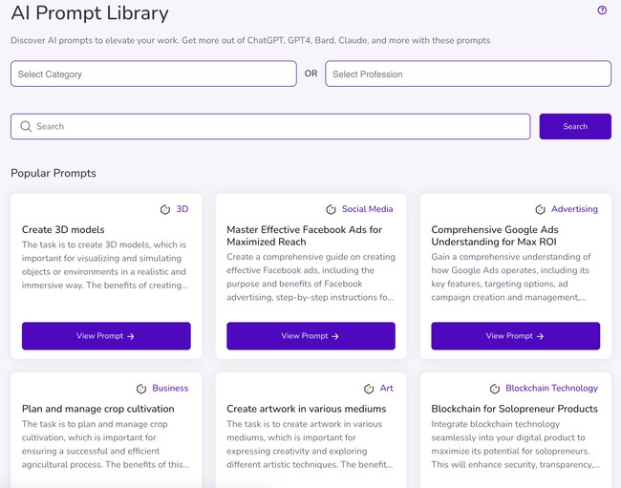Viewport: 621px width, 488px height.
Task: Open Blockchain for Solopreneur Products title
Action: coord(514,409)
